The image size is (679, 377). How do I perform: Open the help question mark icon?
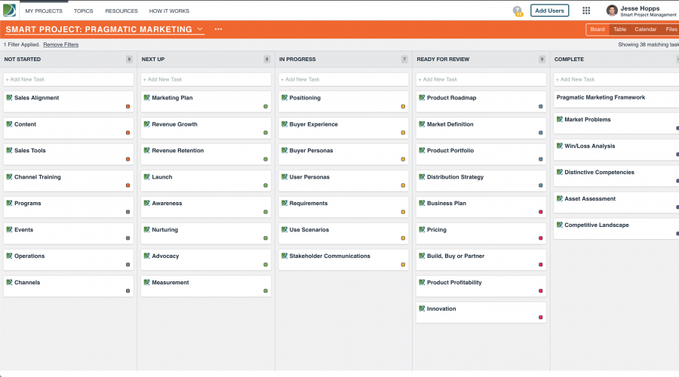coord(518,11)
